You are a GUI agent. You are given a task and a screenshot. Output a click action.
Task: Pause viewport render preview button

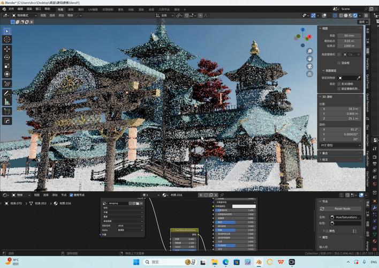366,16
